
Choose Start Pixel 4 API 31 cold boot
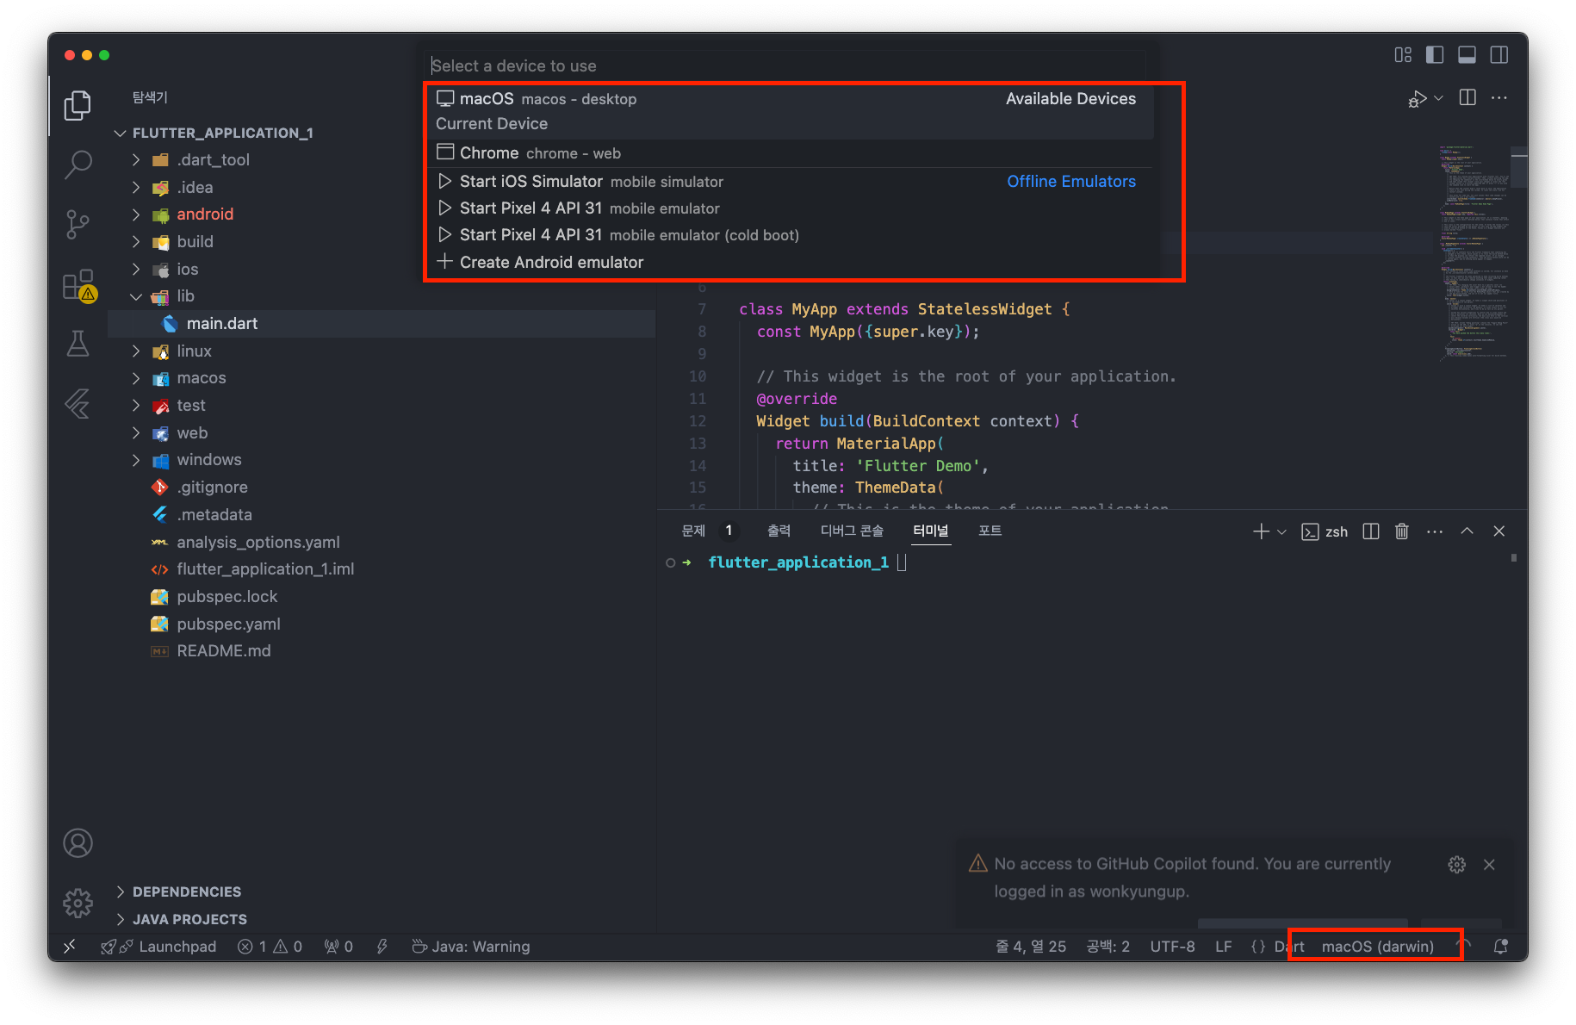[x=790, y=235]
